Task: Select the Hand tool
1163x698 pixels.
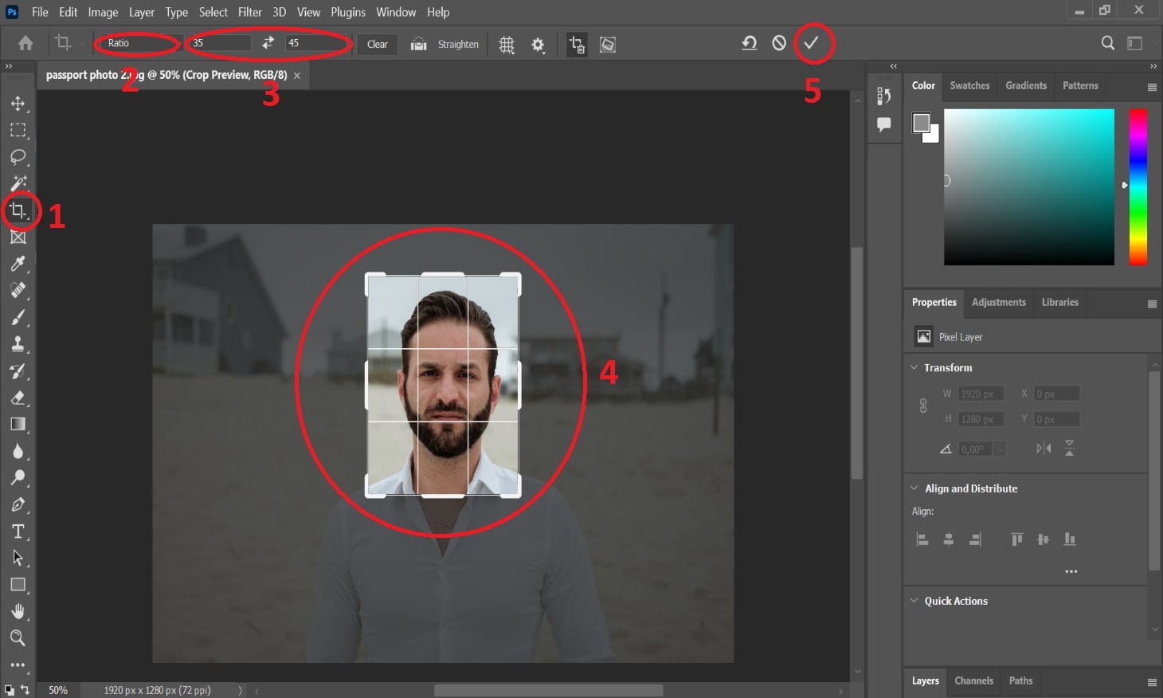Action: [18, 611]
